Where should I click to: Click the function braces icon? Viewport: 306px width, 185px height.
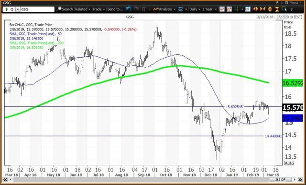click(144, 9)
